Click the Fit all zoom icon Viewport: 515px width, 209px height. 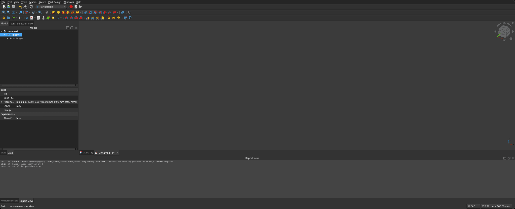pos(4,12)
